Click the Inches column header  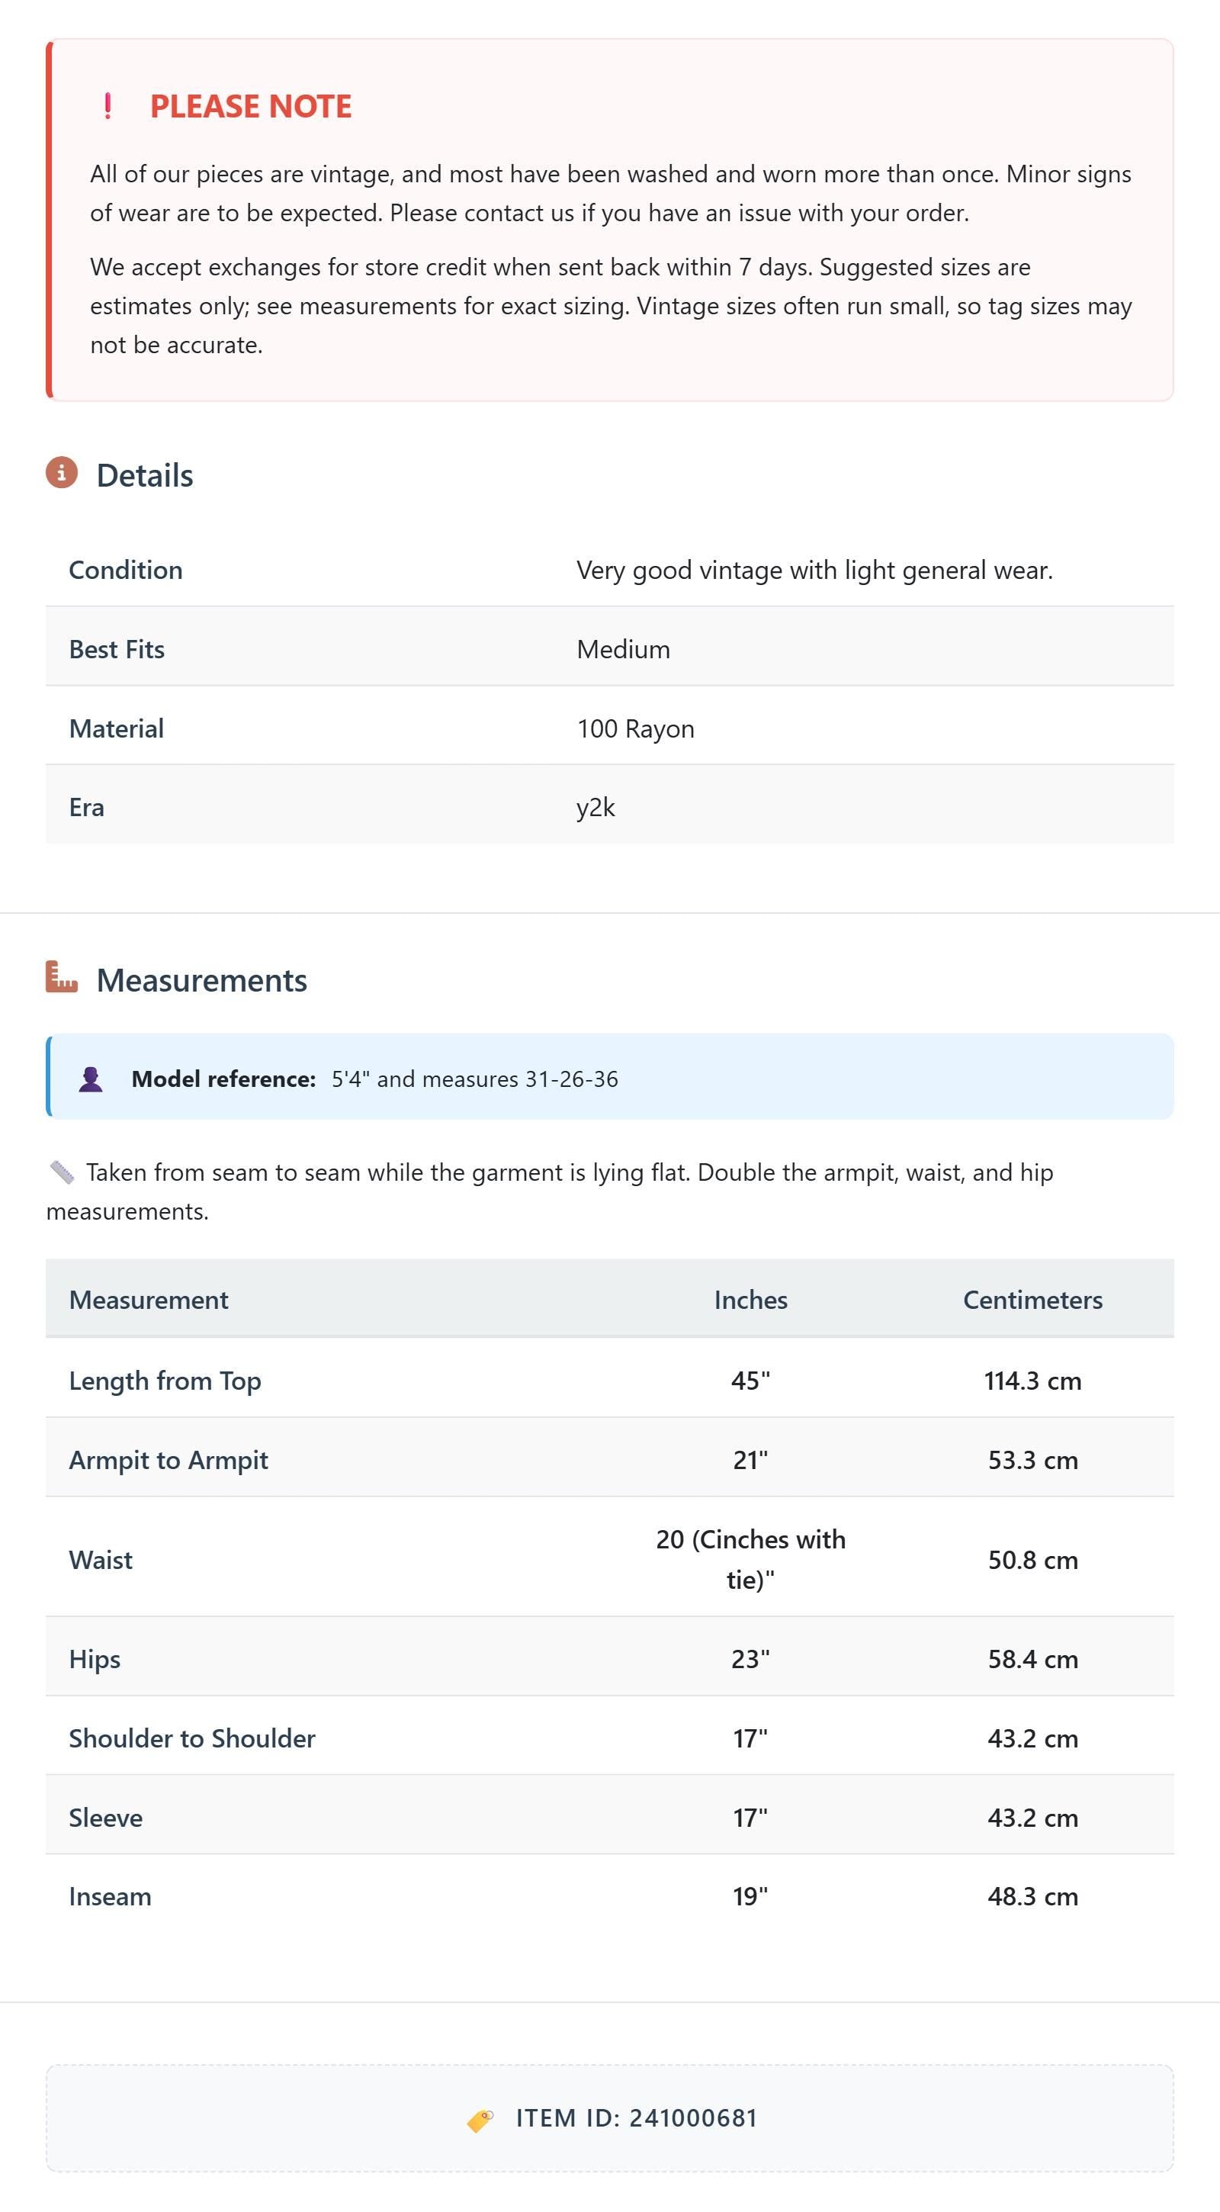750,1299
